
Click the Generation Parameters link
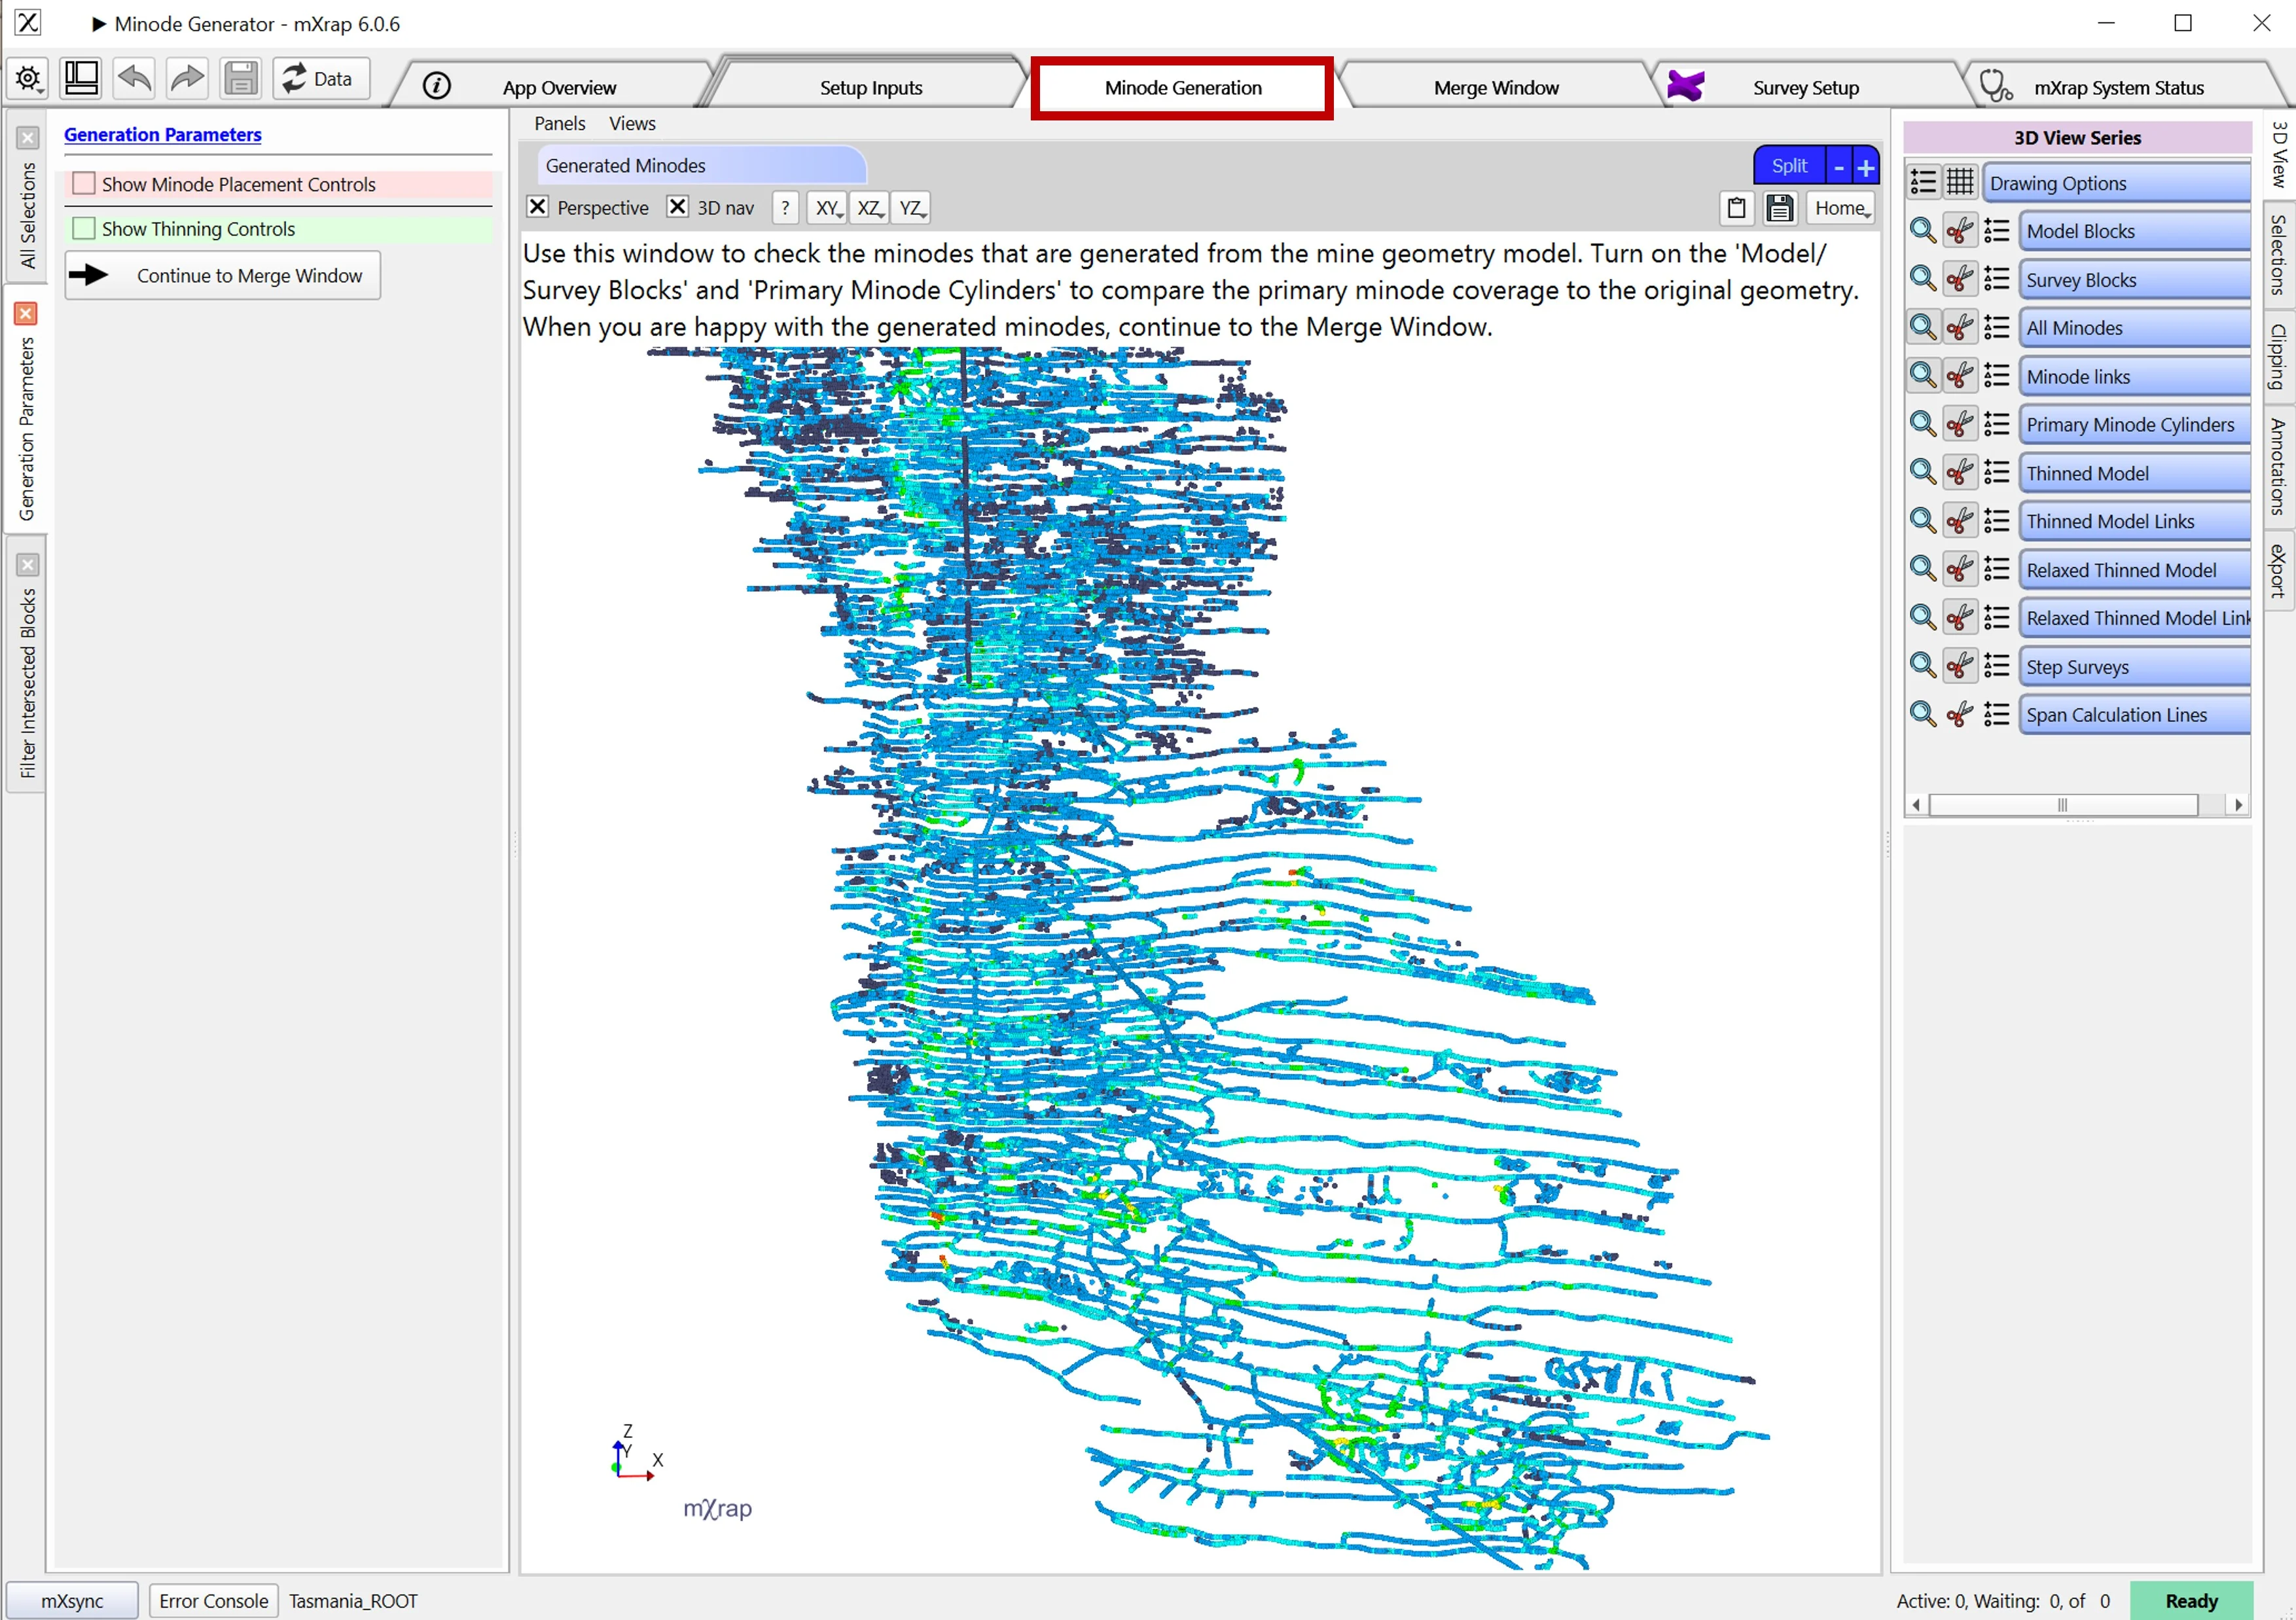pos(163,134)
